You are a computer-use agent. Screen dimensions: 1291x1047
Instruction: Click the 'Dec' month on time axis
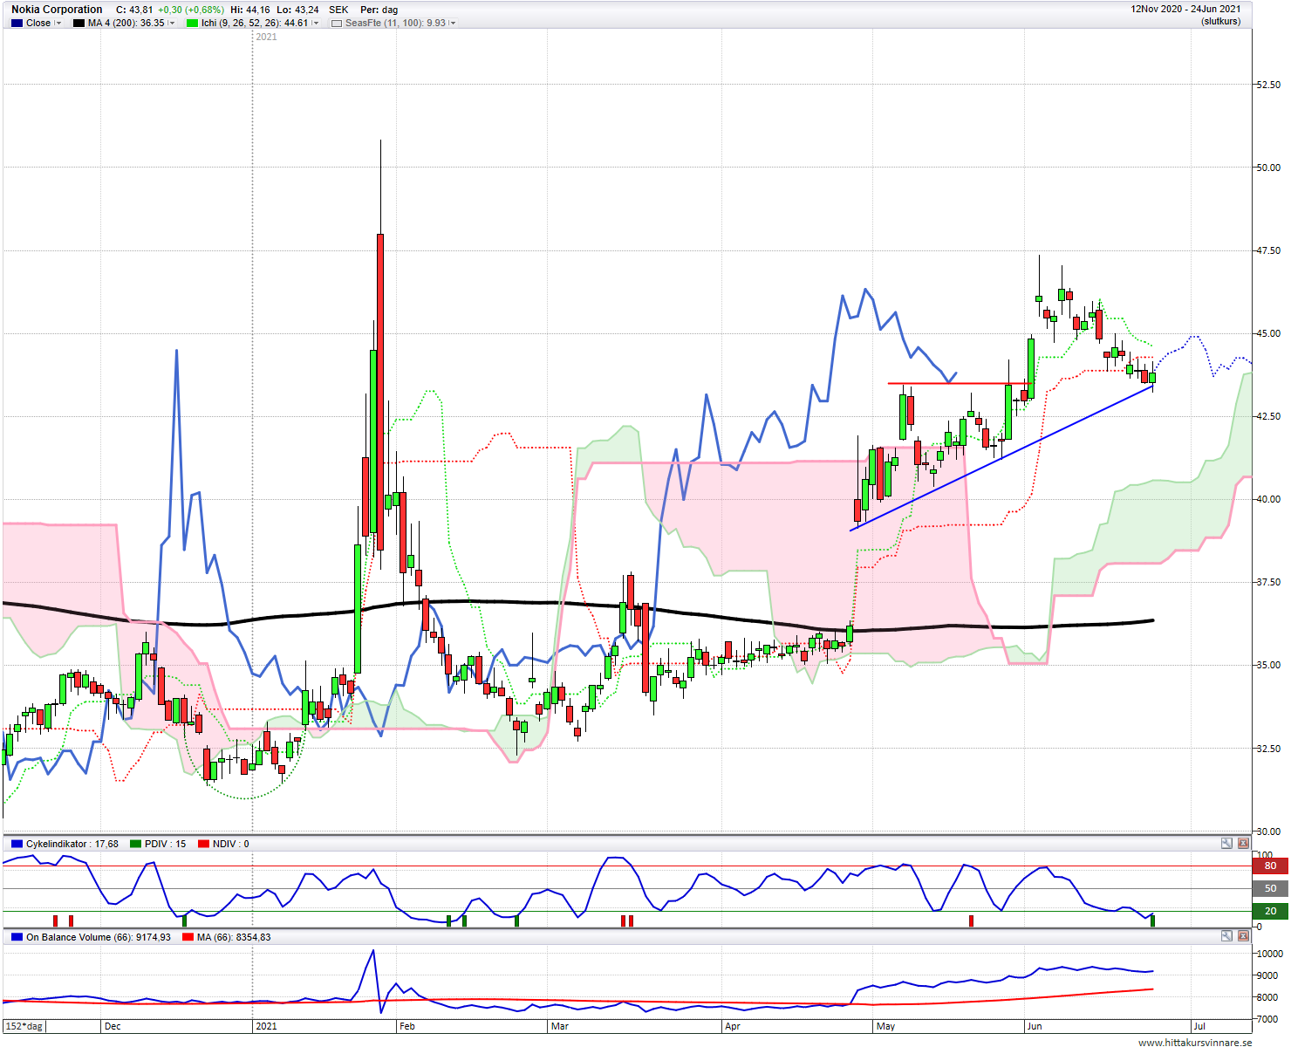113,1026
